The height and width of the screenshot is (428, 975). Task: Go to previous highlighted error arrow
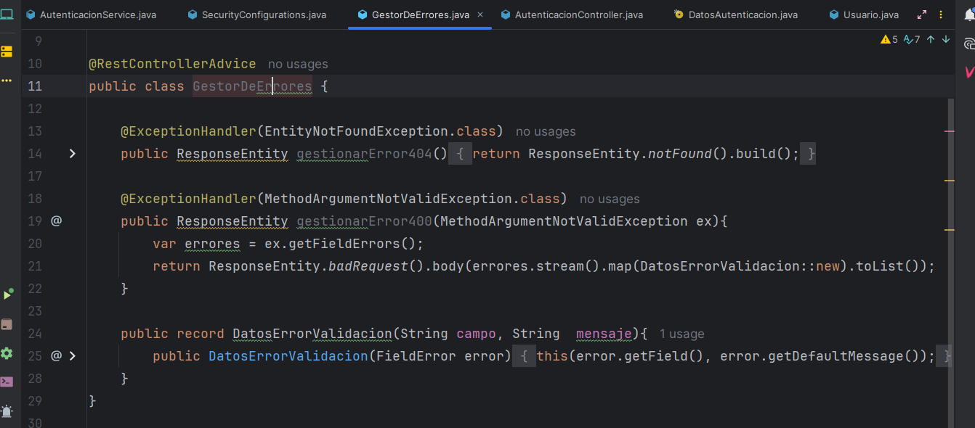pos(931,39)
